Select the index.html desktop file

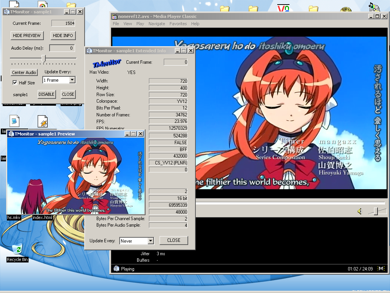pos(43,217)
